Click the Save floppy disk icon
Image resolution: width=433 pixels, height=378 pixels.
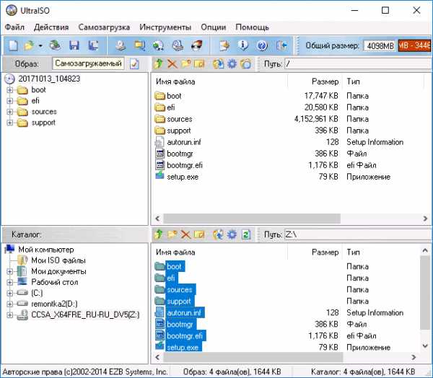point(74,45)
